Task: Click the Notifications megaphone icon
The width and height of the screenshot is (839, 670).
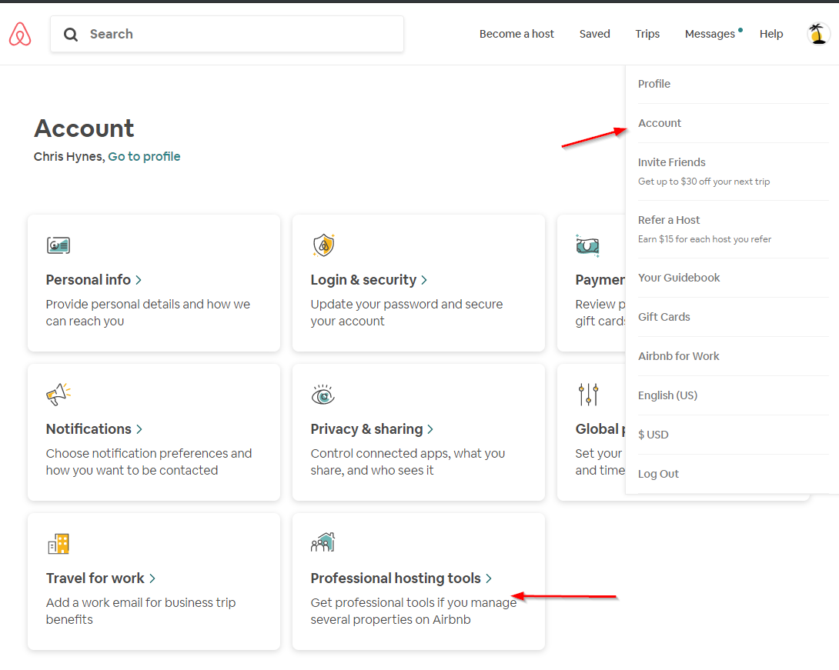Action: [x=58, y=395]
